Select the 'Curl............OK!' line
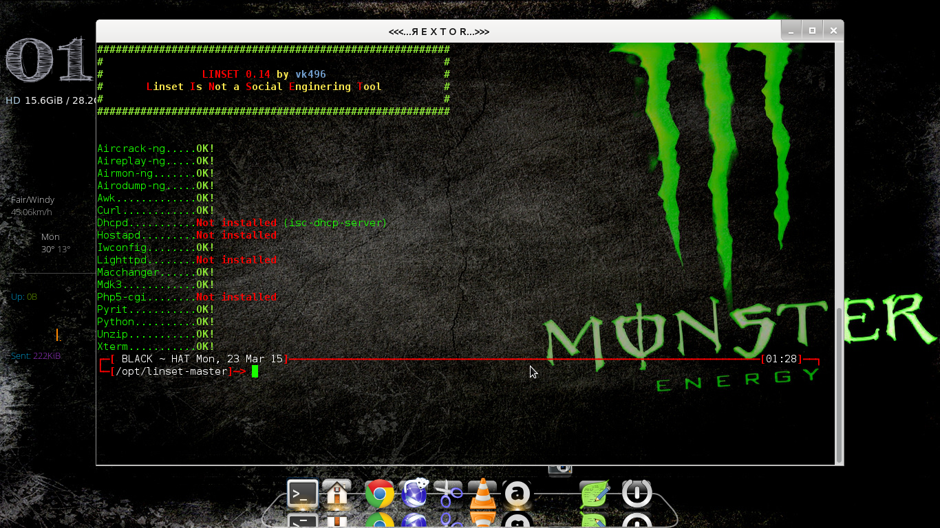 pos(156,210)
